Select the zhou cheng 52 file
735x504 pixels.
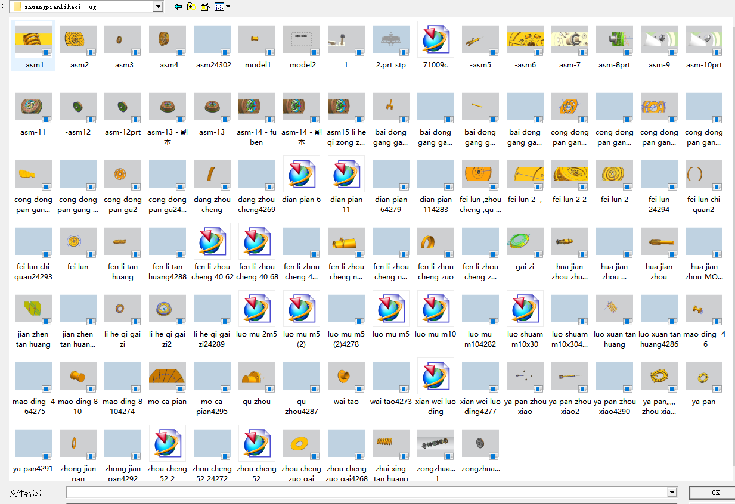coord(257,453)
